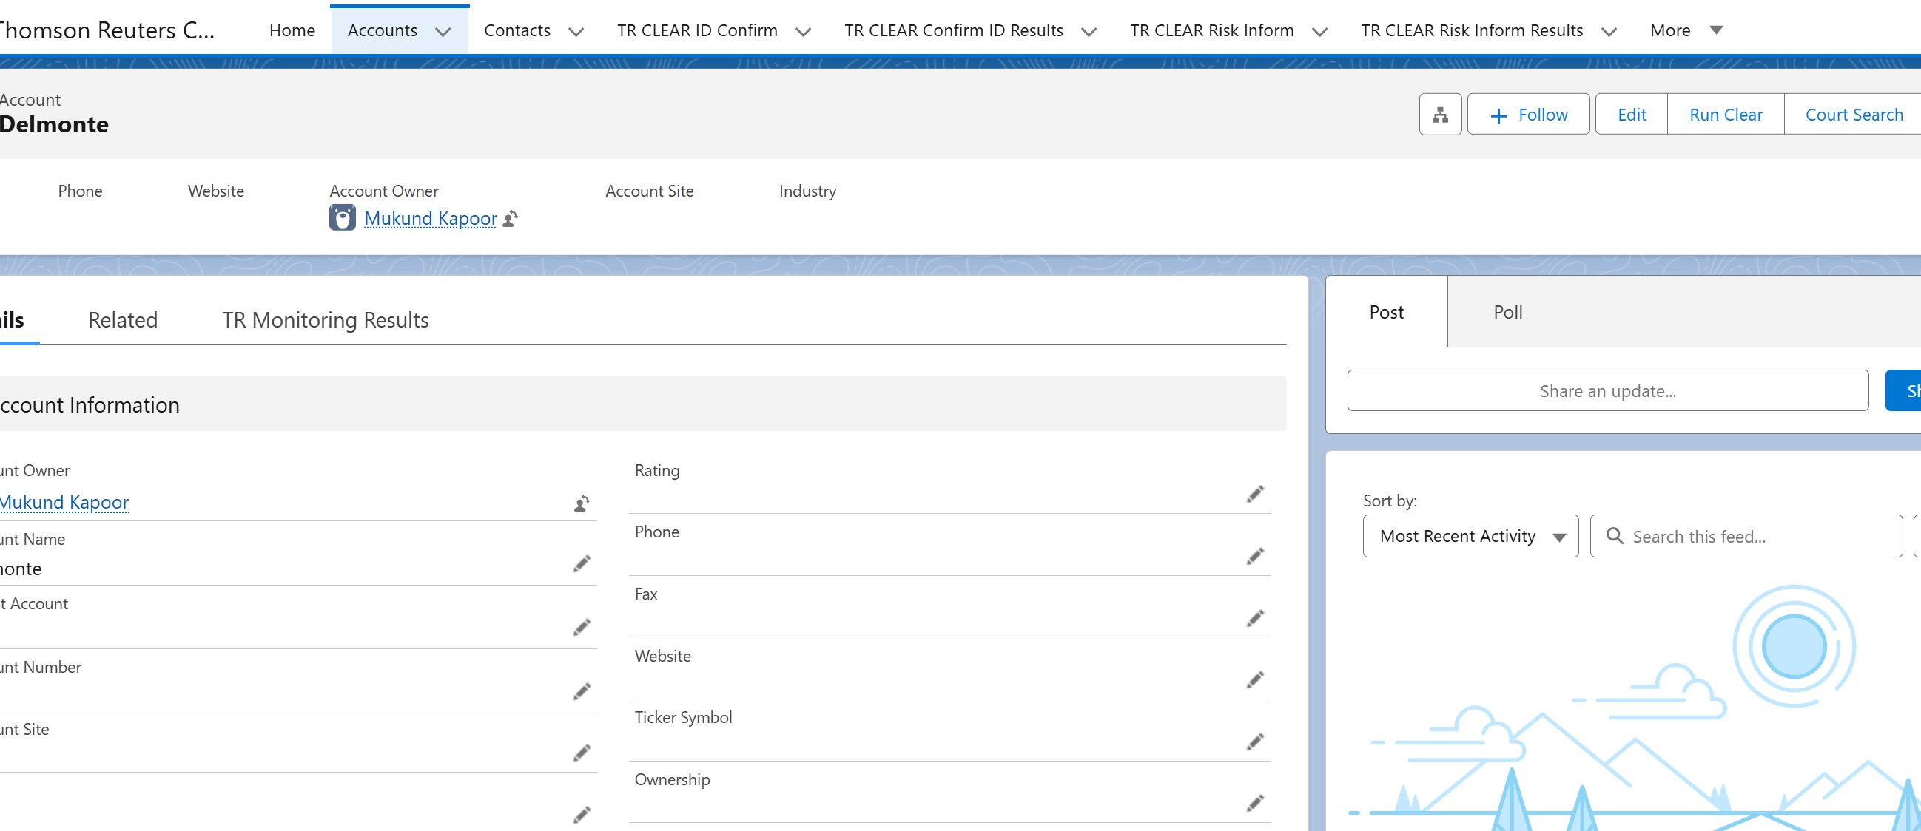This screenshot has width=1921, height=831.
Task: Click the Court Search button
Action: point(1854,115)
